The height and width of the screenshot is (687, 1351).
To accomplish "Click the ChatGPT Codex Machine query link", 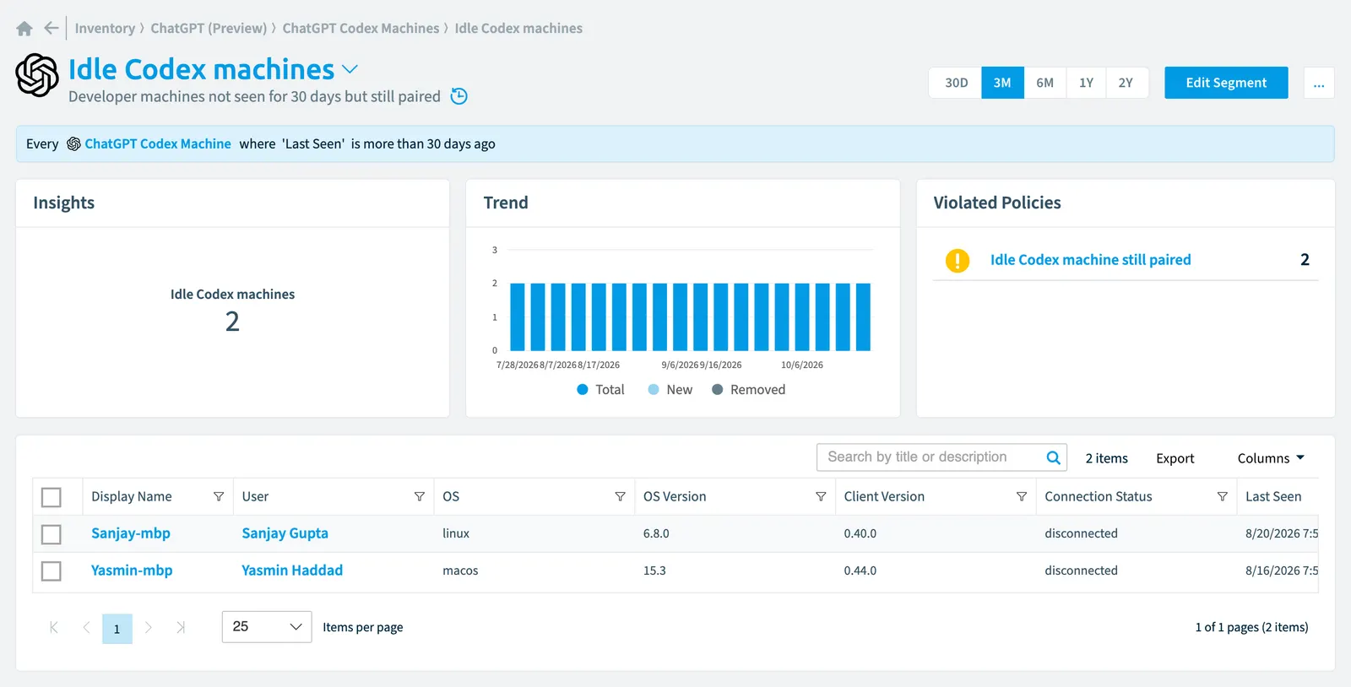I will [158, 144].
